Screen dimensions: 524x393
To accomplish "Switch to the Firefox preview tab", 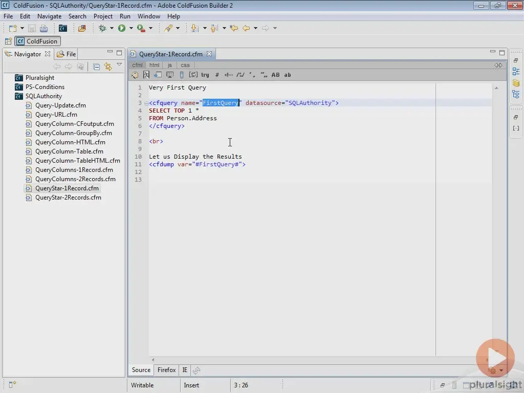I will tap(166, 370).
